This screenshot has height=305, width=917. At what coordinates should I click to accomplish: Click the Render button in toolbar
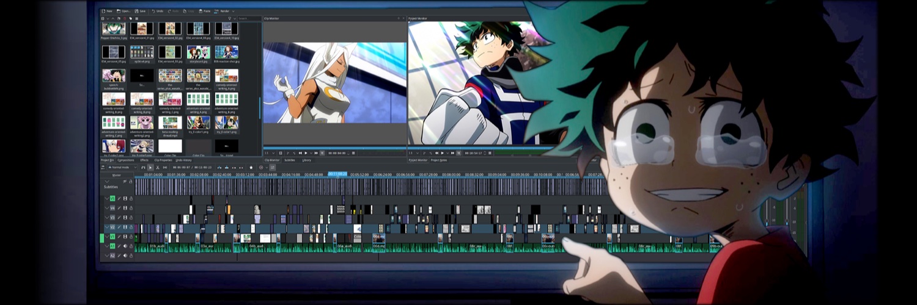(221, 11)
